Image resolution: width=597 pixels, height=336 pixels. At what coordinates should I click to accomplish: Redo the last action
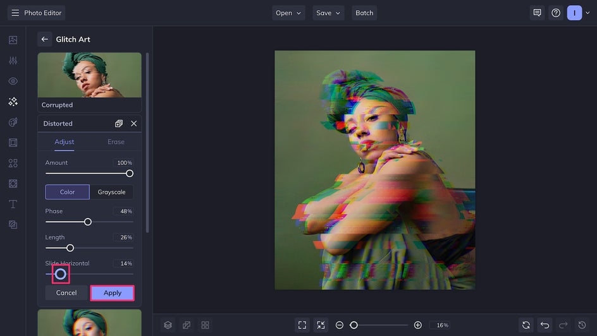[563, 325]
